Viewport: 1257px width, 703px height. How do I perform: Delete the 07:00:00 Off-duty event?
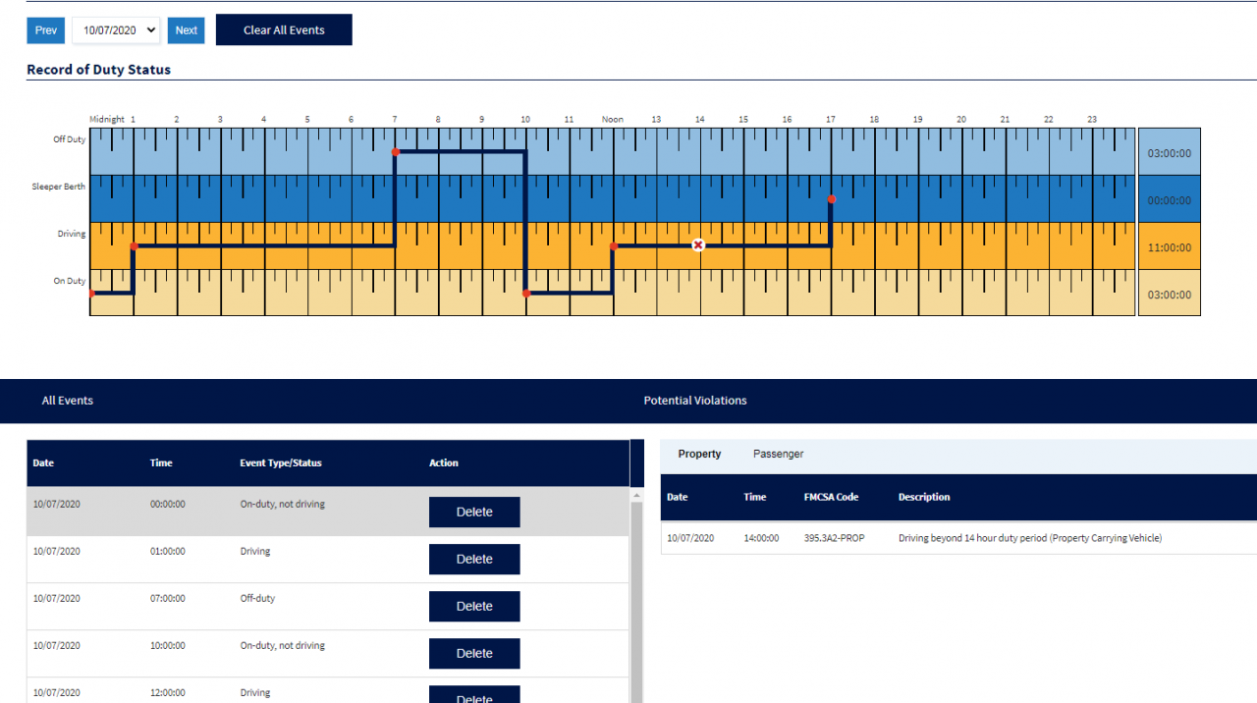coord(474,606)
